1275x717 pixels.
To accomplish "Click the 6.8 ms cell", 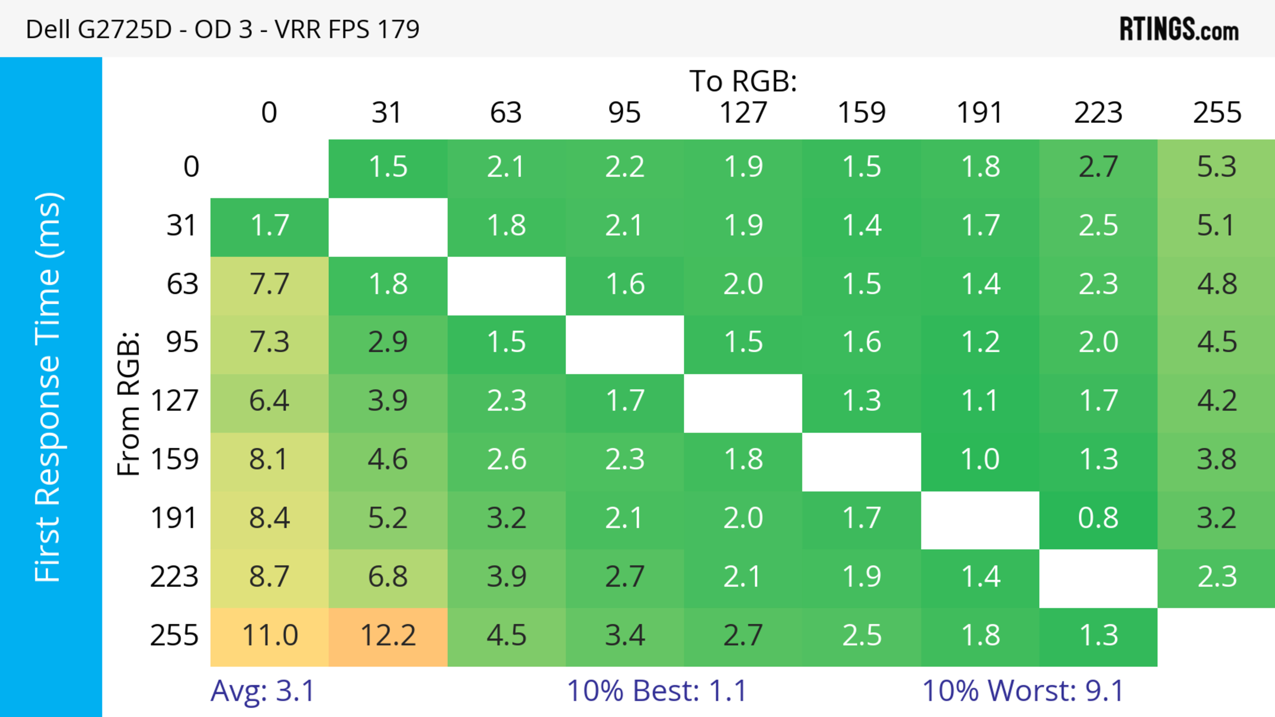I will (388, 577).
